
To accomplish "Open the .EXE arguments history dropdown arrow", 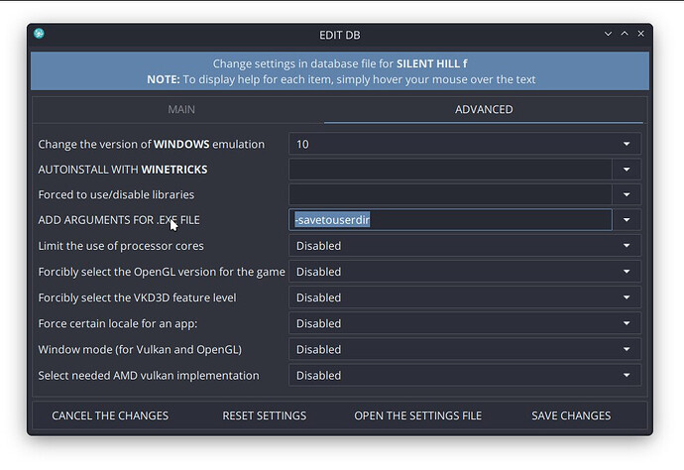I will click(627, 220).
